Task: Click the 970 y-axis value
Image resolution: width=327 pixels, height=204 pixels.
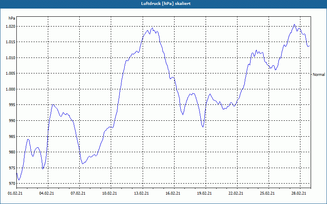Action: (12, 184)
